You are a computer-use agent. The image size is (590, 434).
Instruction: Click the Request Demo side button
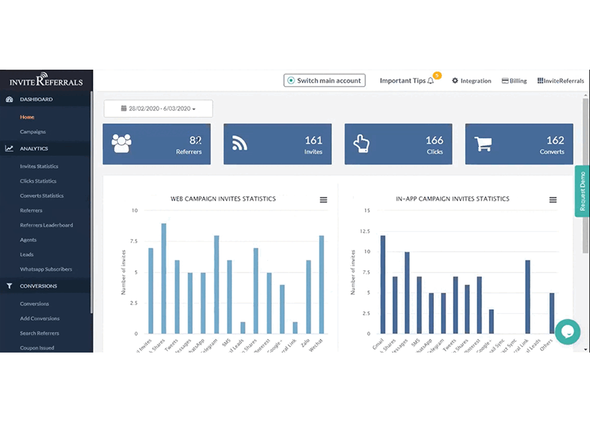(x=582, y=191)
